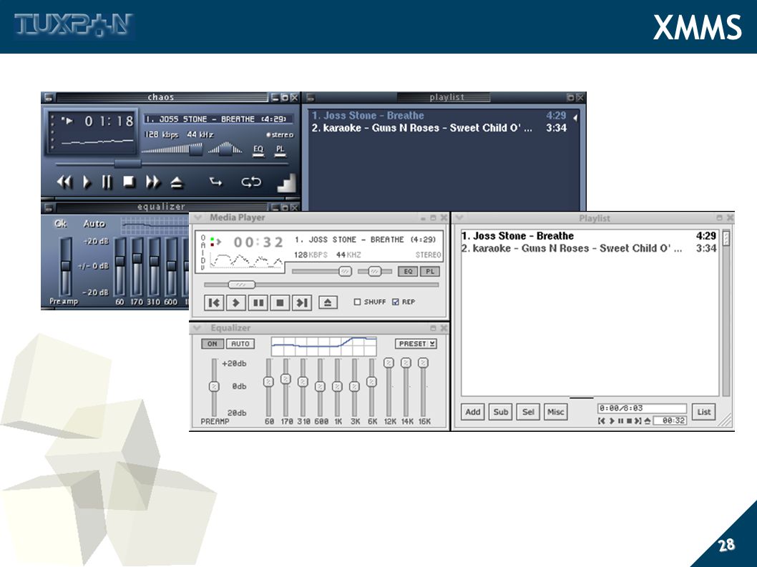
Task: Toggle AUTO in light Equalizer
Action: pyautogui.click(x=240, y=344)
